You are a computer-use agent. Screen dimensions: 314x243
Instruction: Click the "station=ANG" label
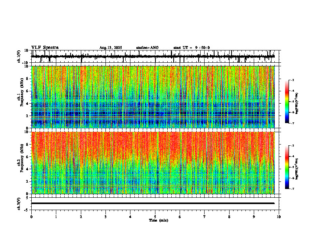click(147, 48)
